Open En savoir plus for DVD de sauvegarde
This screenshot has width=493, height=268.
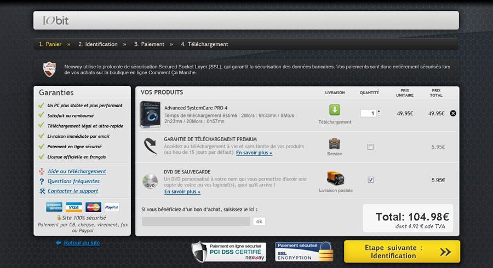tap(182, 191)
